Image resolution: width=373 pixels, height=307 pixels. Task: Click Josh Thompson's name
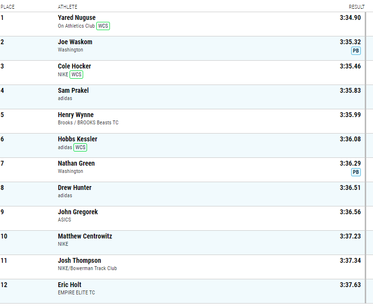(79, 260)
